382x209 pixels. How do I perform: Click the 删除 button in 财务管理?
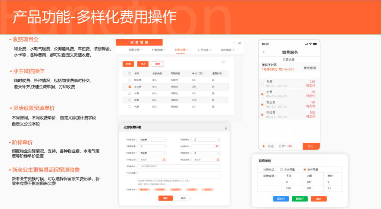coord(158,64)
